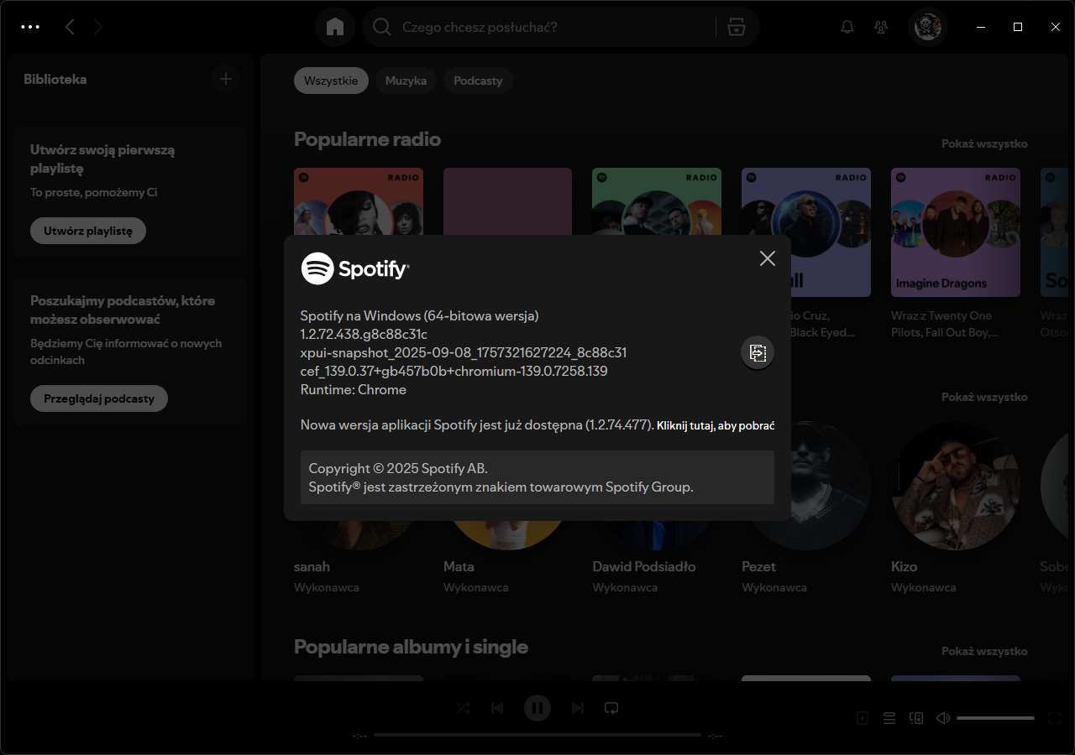Open the Browse icon in search bar
The image size is (1075, 755).
click(737, 27)
